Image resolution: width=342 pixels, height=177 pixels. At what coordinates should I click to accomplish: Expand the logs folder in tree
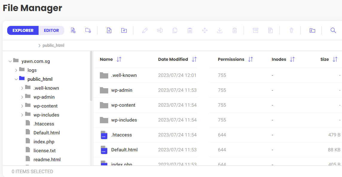pos(16,70)
